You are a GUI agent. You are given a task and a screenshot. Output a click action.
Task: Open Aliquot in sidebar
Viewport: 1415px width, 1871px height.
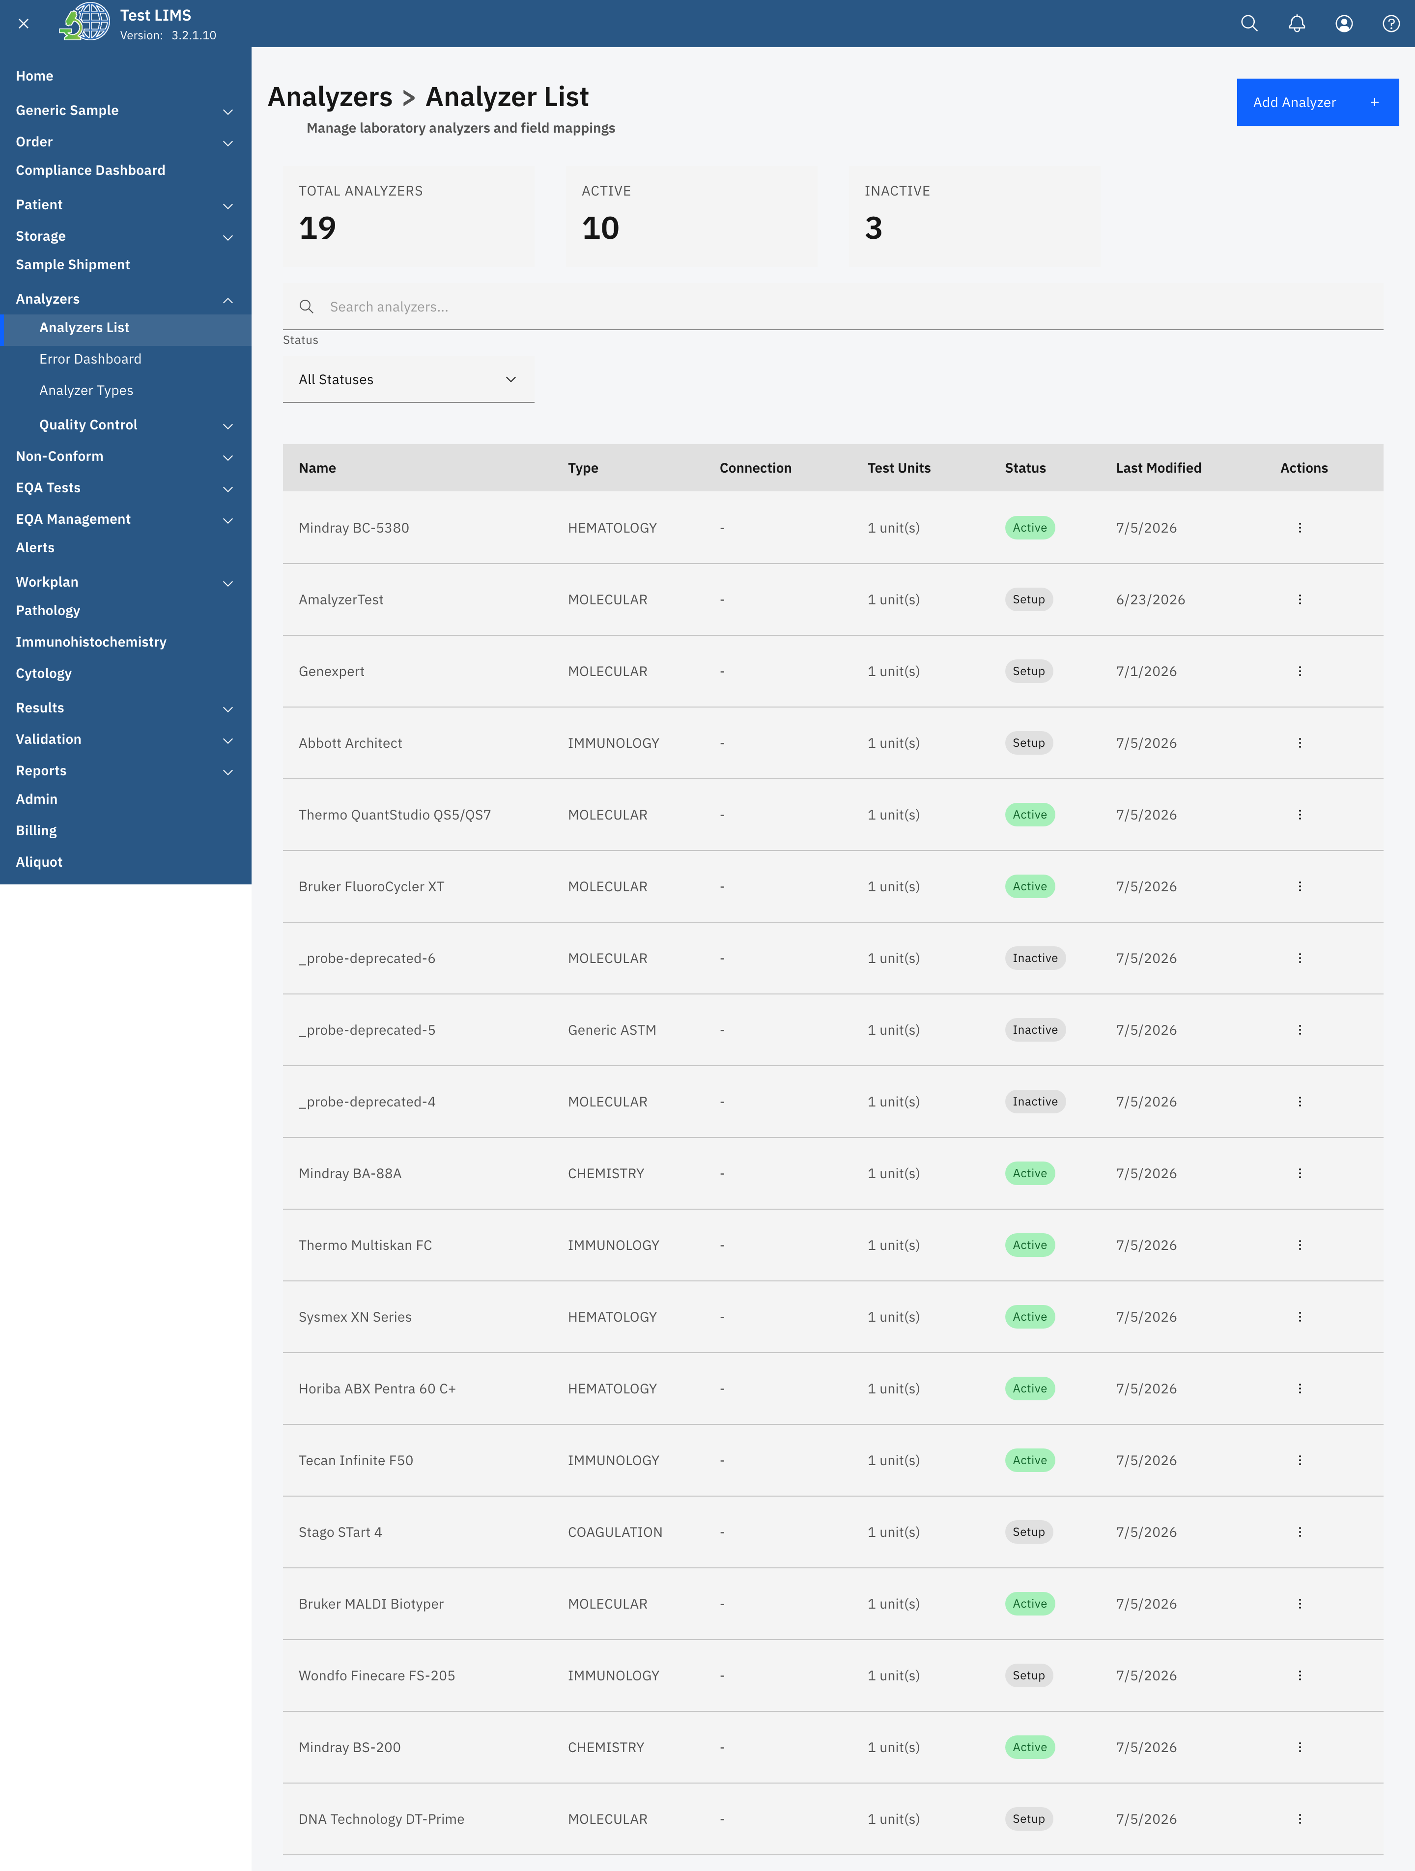click(39, 863)
